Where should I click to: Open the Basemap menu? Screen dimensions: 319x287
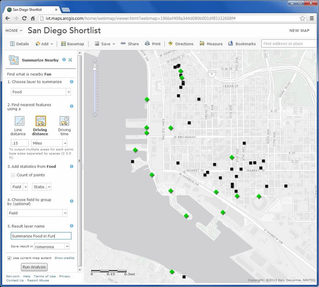click(x=72, y=44)
